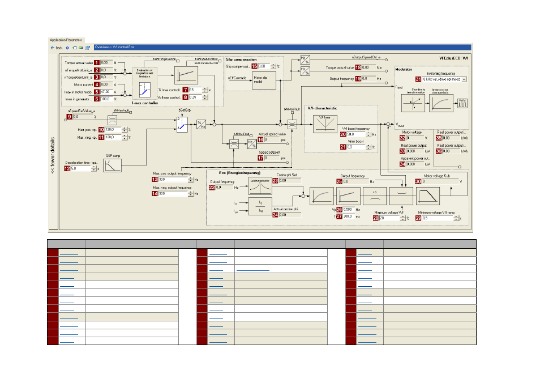
Task: Click the stepper of Slip compensation field
Action: point(273,66)
